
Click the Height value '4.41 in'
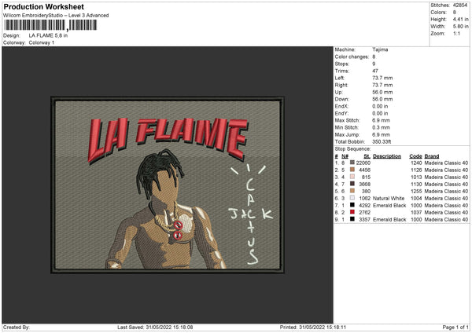pos(460,19)
